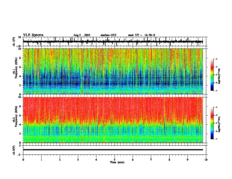This screenshot has height=179, width=232.
Task: Pick the ch.2 spectrogram color bar
Action: (x=212, y=123)
